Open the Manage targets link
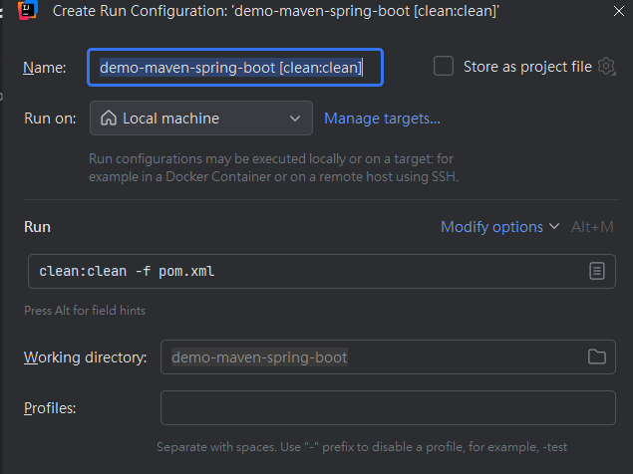633x474 pixels. [382, 118]
